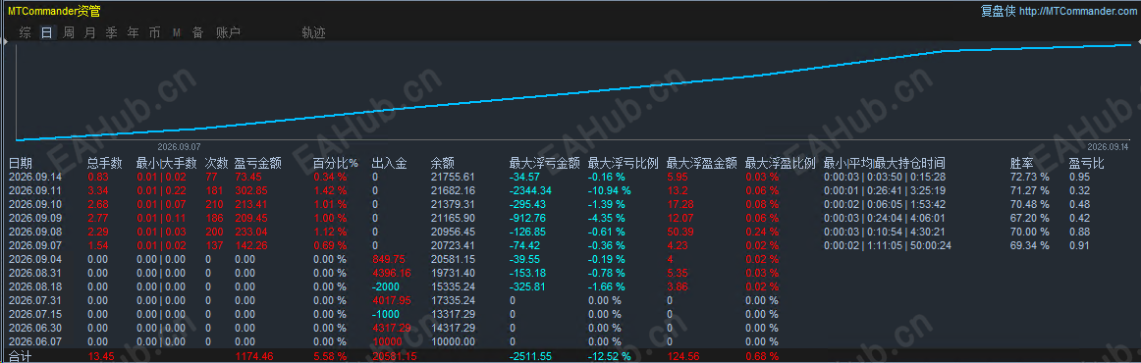
Task: Sort by the 总手数 column header
Action: pyautogui.click(x=105, y=163)
